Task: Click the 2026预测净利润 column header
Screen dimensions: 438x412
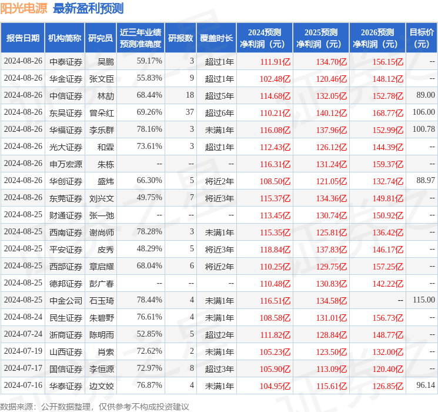Action: tap(377, 38)
